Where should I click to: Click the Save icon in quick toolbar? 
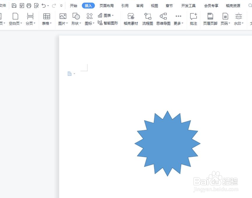tap(14, 6)
